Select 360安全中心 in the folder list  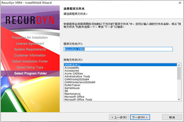(121, 65)
